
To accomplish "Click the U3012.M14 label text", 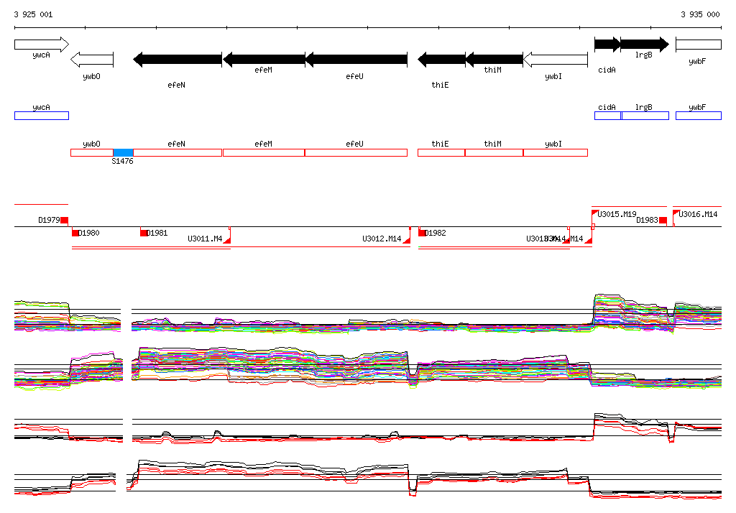I will (382, 239).
